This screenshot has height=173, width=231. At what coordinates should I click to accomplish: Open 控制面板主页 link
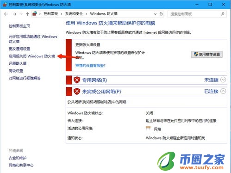[19, 26]
